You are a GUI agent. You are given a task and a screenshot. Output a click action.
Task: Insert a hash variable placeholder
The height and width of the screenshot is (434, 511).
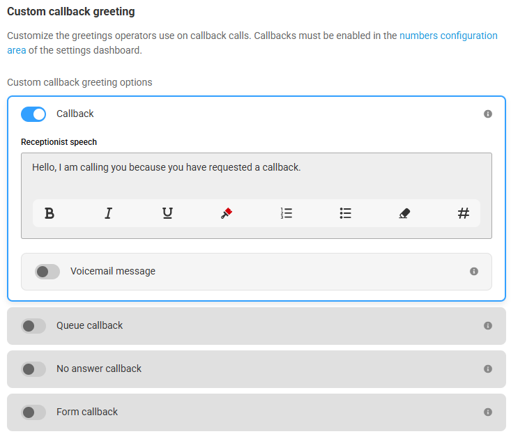pyautogui.click(x=464, y=213)
